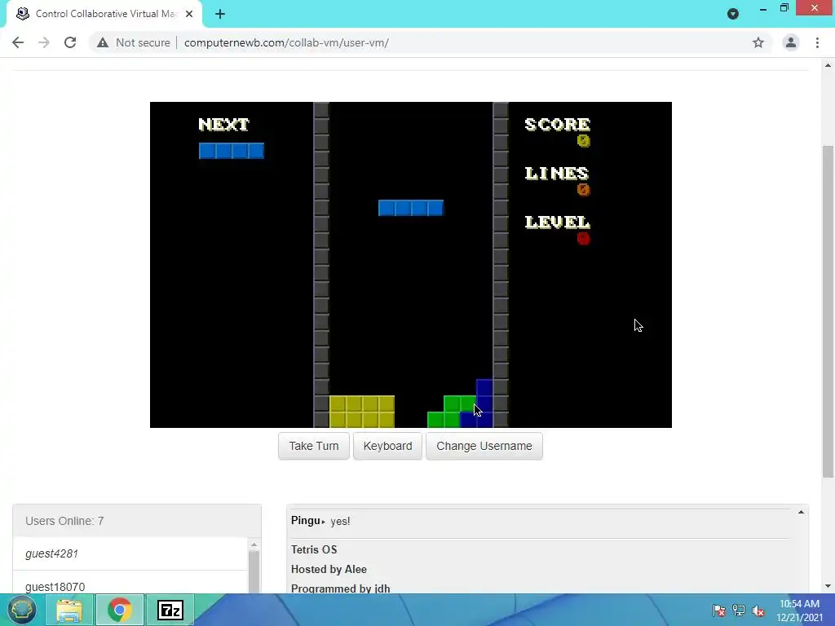Click the Not secure warning icon
The width and height of the screenshot is (835, 626).
tap(103, 42)
